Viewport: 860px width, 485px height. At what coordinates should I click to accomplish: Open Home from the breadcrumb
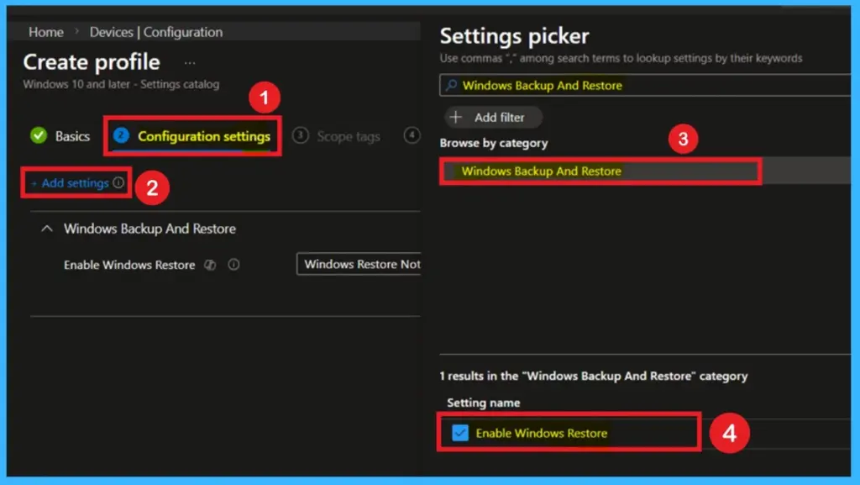point(45,32)
